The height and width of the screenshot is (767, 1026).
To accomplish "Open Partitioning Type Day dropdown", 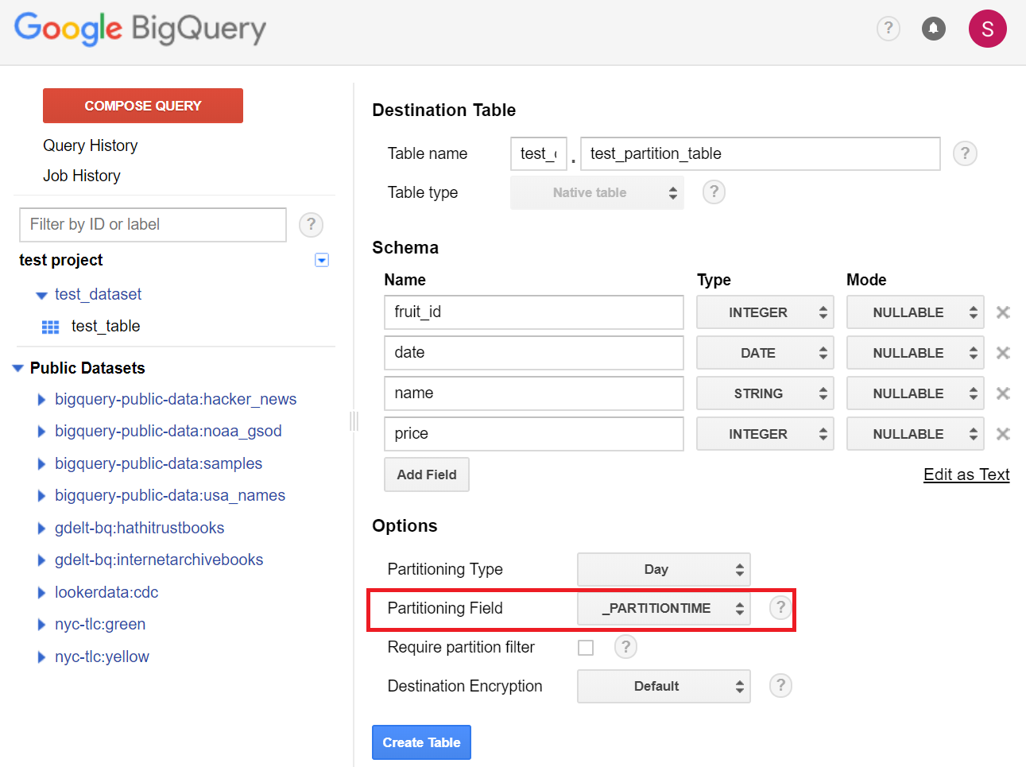I will tap(664, 569).
